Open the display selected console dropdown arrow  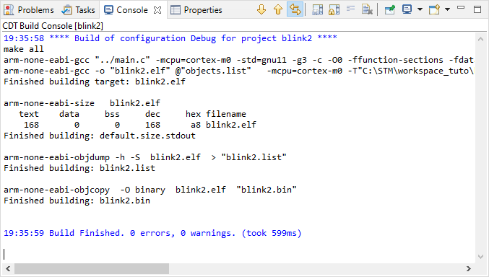420,9
